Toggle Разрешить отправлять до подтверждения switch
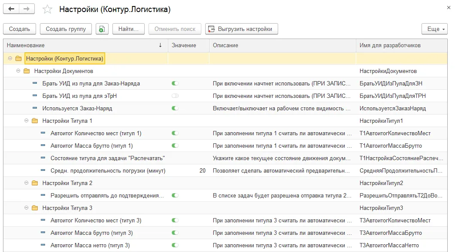The height and width of the screenshot is (252, 455). tap(175, 195)
